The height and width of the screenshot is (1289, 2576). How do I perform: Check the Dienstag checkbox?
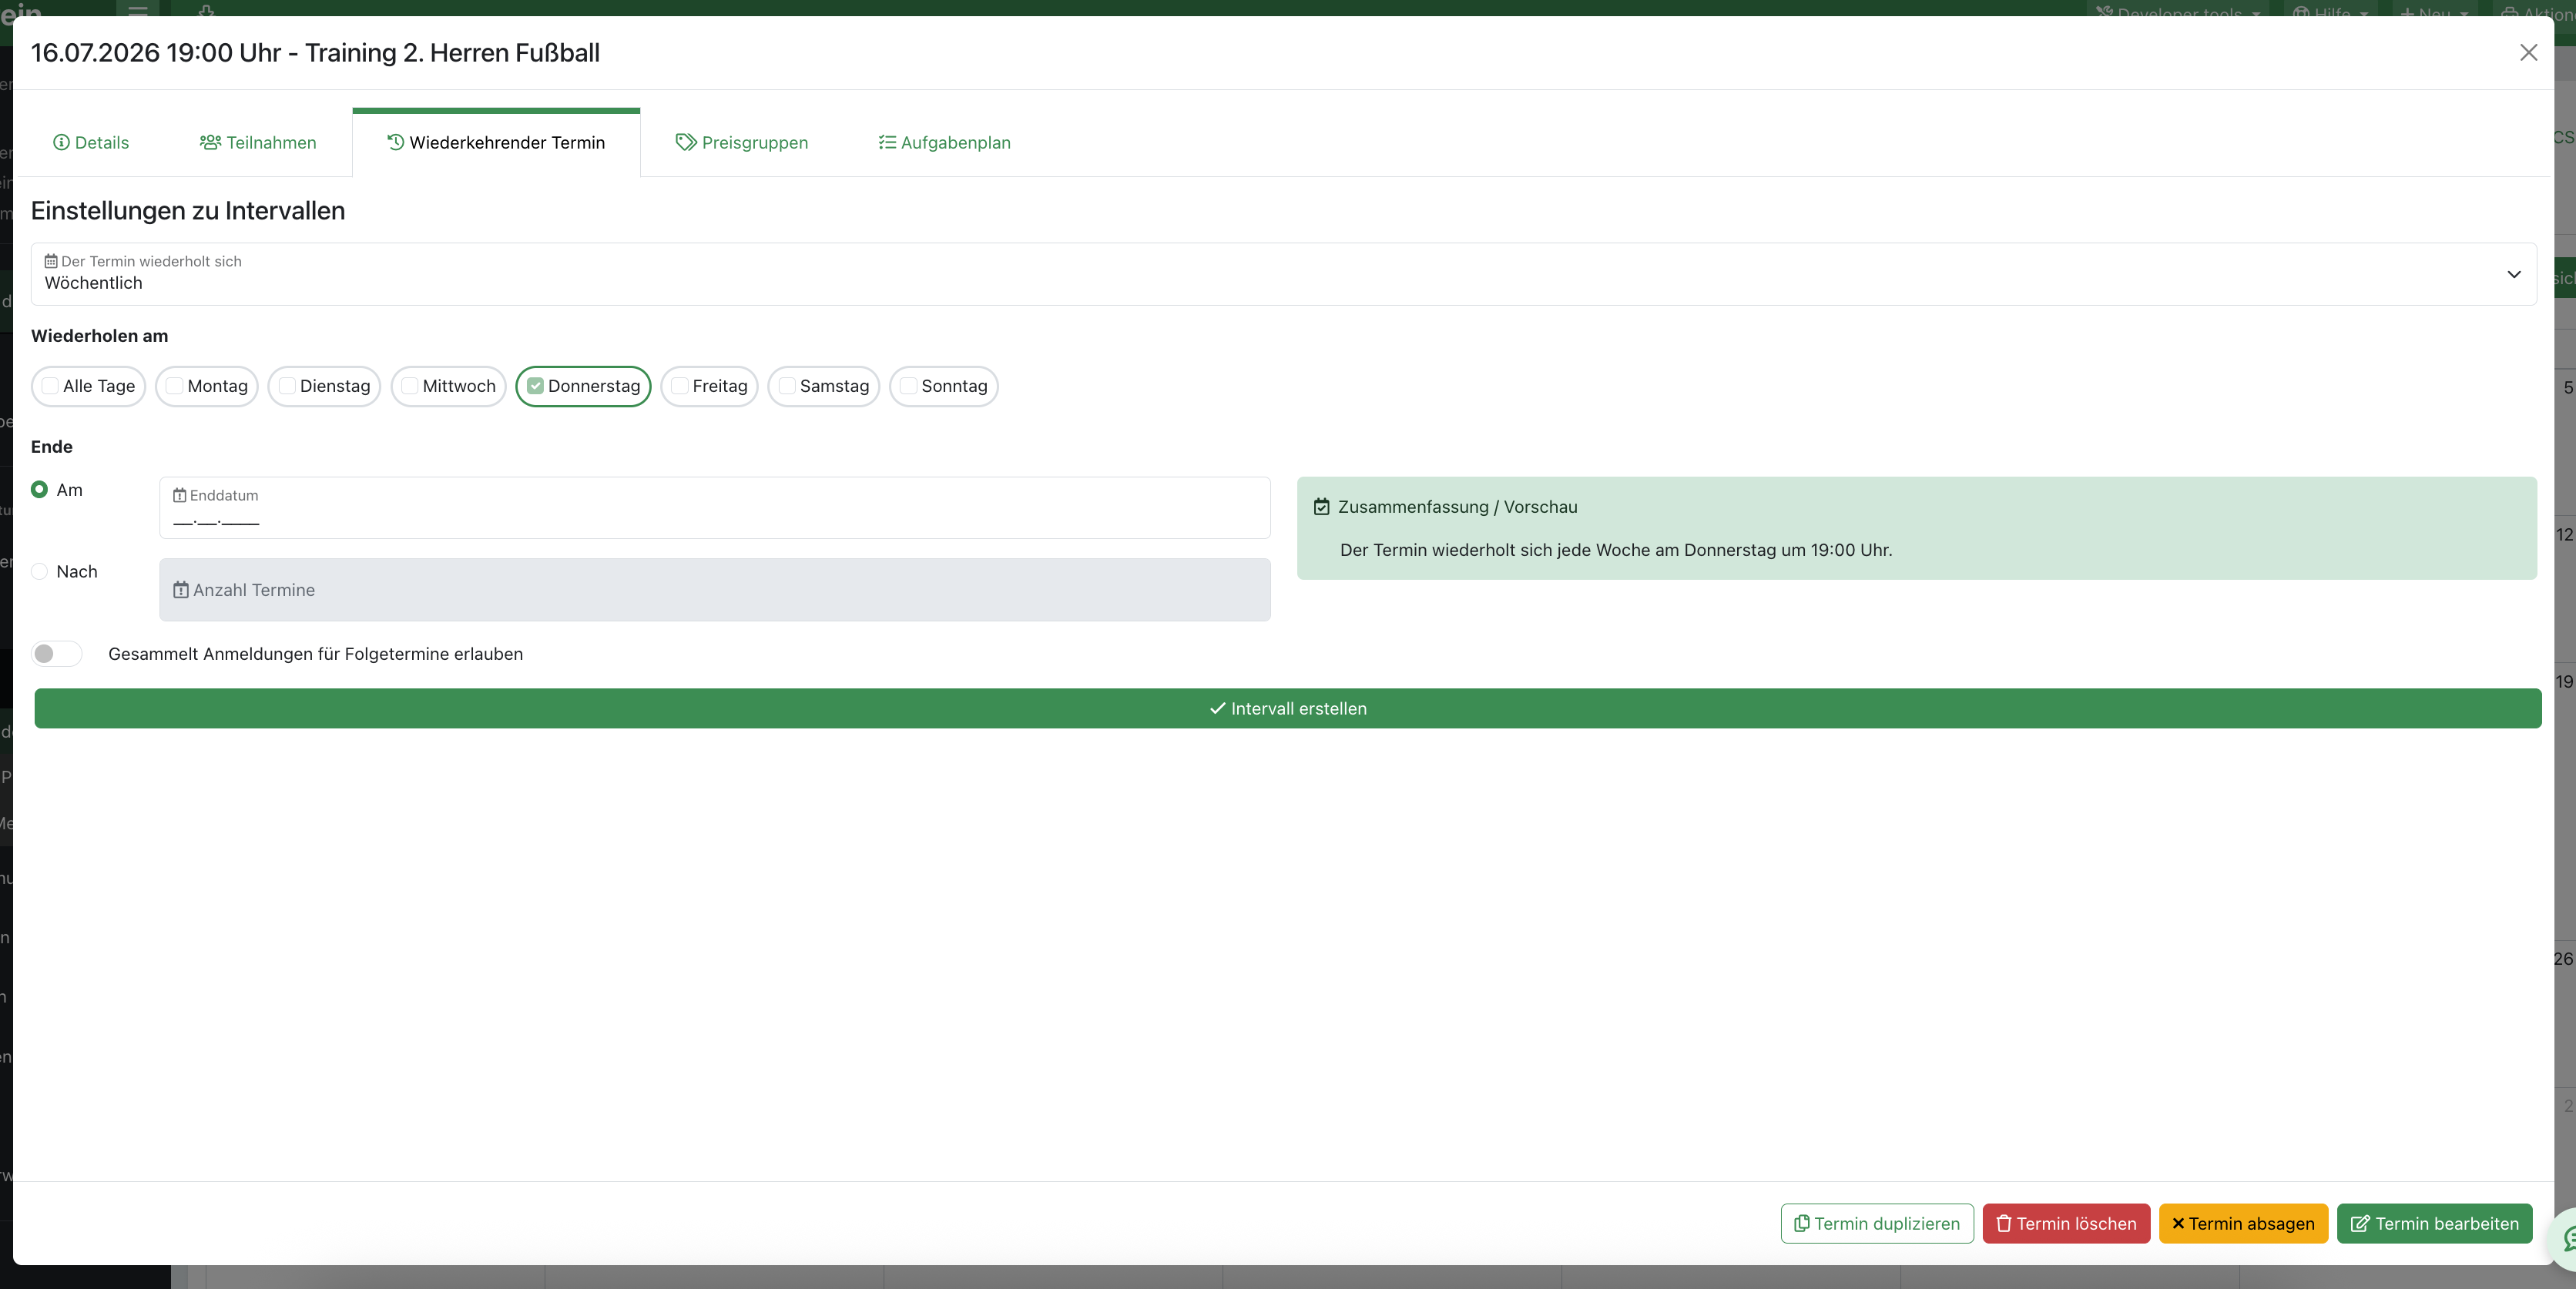pyautogui.click(x=287, y=386)
